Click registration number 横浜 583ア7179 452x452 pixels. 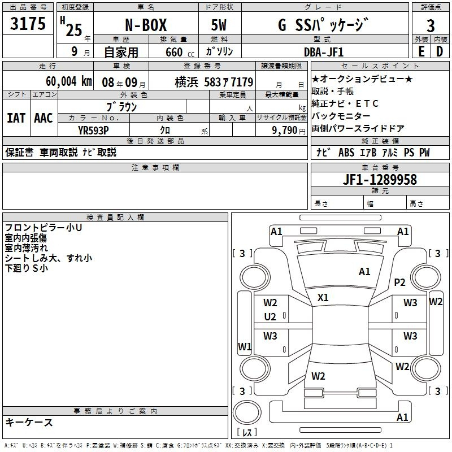click(214, 82)
